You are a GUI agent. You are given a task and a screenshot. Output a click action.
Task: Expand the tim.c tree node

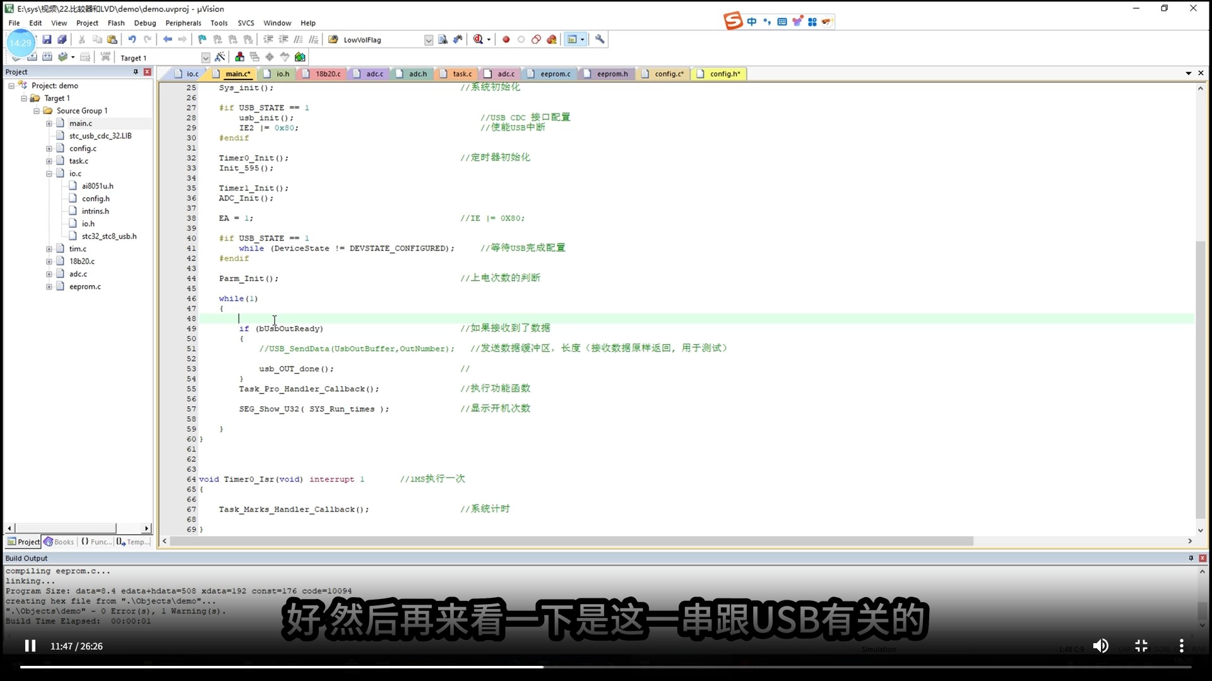coord(50,248)
